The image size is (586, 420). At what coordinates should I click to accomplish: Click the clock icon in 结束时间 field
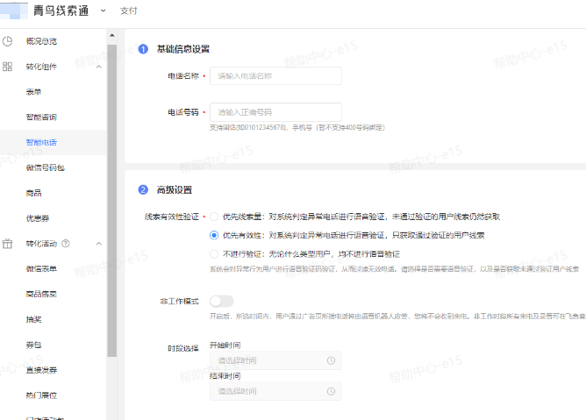(331, 391)
